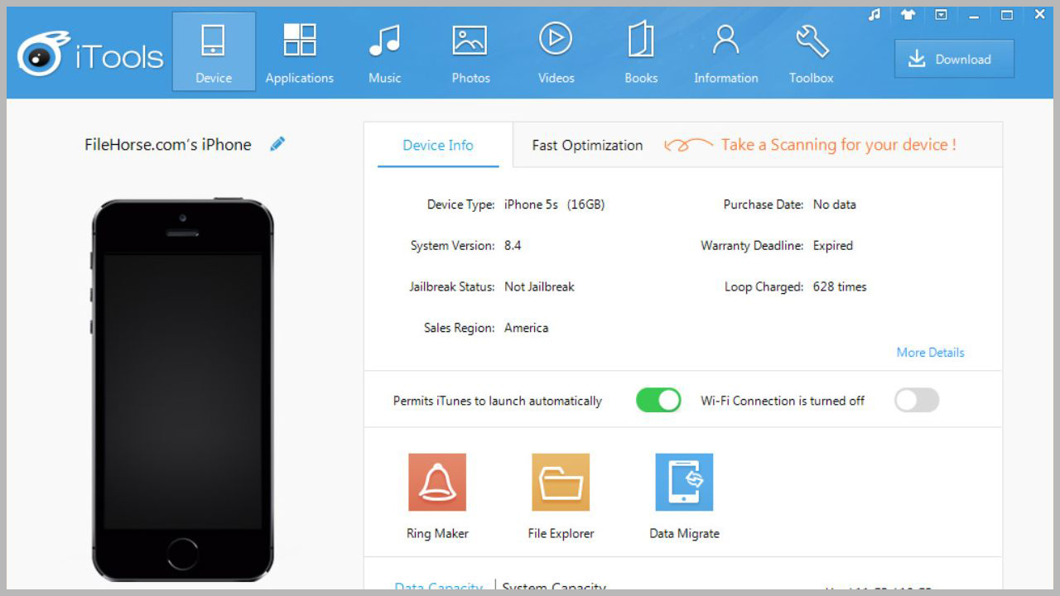Image resolution: width=1060 pixels, height=596 pixels.
Task: Click the system version value '8.4'
Action: point(513,246)
